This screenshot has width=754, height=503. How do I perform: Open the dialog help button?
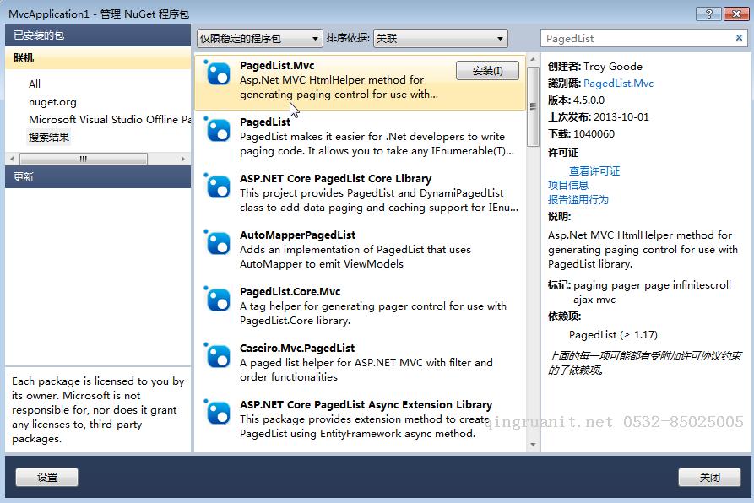(708, 14)
